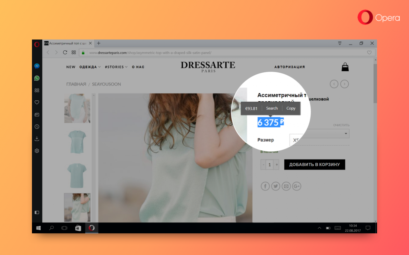Image resolution: width=409 pixels, height=255 pixels.
Task: Share the product via Google+ icon
Action: 297,186
